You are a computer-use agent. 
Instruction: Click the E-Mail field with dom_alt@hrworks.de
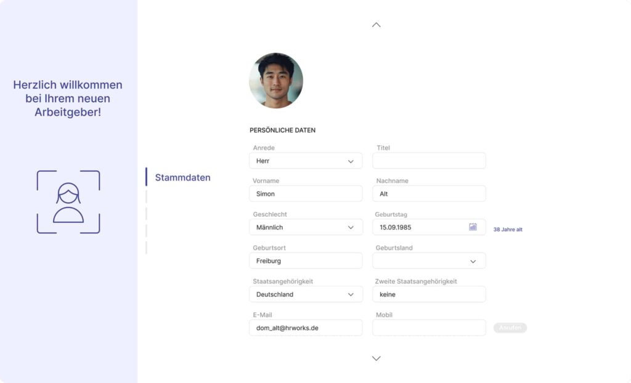(x=306, y=328)
